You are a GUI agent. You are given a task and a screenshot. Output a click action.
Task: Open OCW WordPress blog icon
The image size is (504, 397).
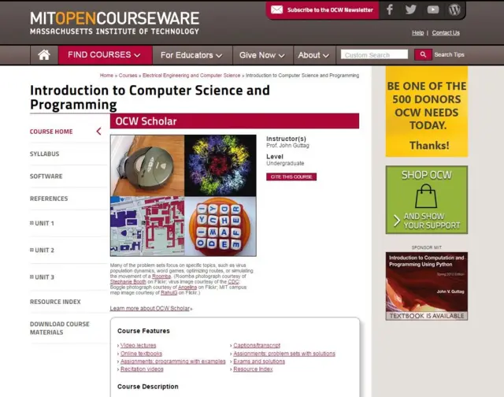454,9
